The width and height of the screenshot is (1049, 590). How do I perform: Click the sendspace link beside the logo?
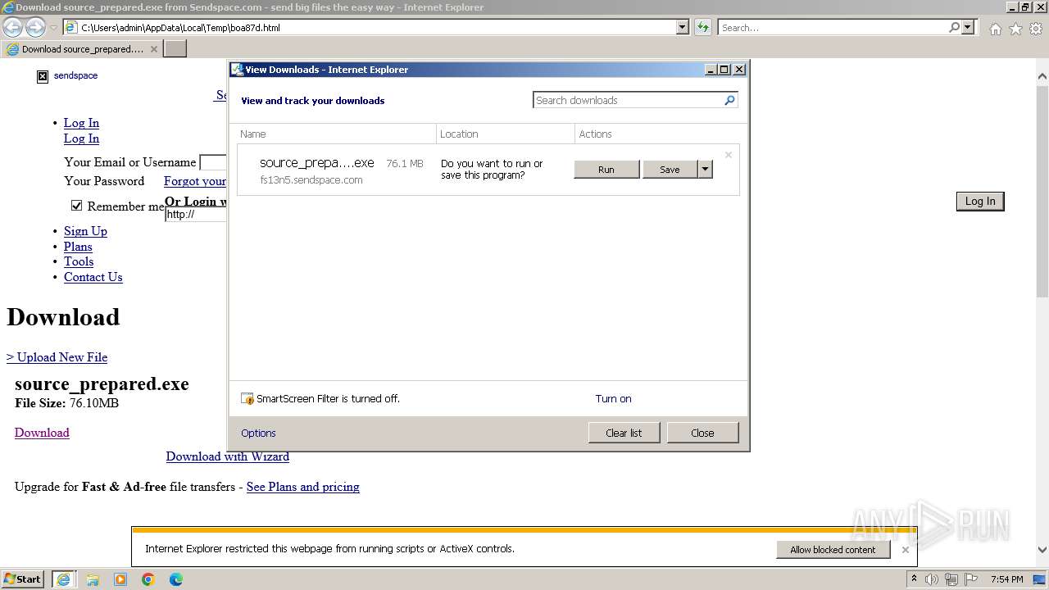coord(75,75)
